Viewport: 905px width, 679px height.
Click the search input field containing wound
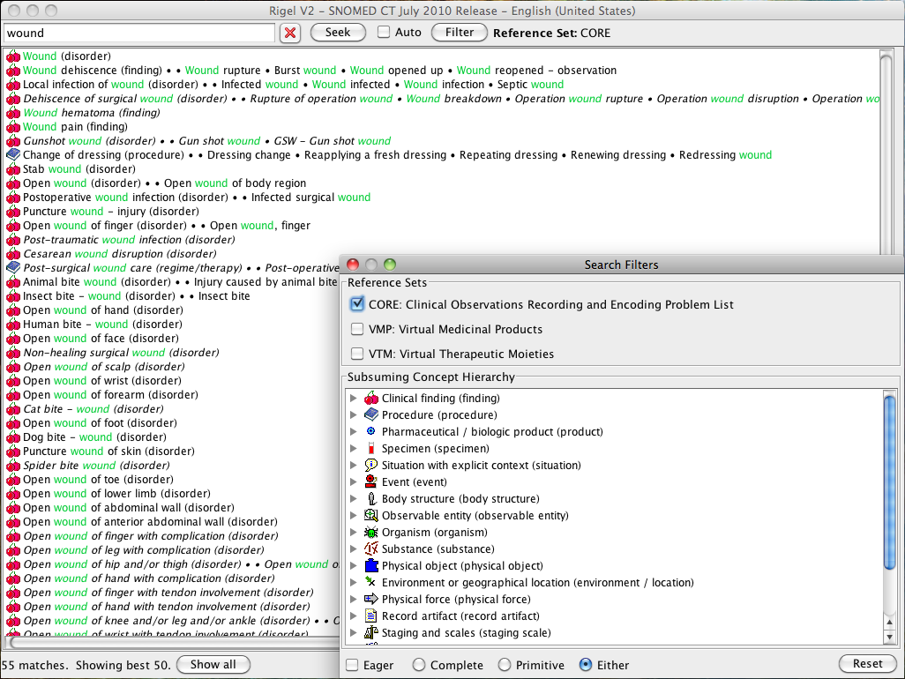139,33
